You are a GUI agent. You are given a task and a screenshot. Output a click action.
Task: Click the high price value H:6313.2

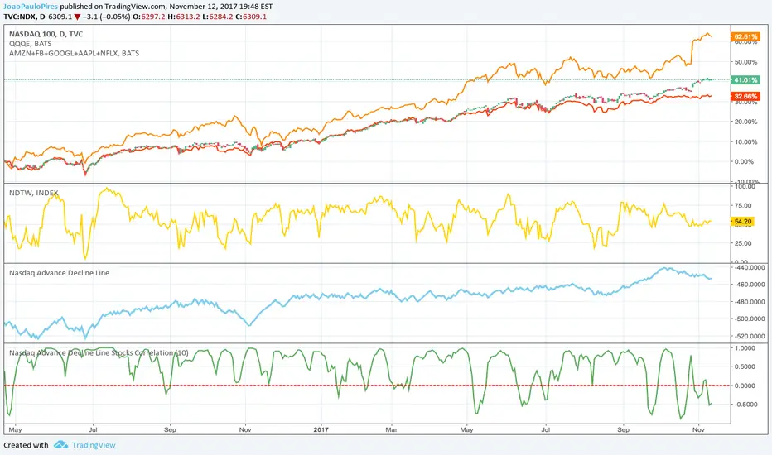(x=184, y=17)
